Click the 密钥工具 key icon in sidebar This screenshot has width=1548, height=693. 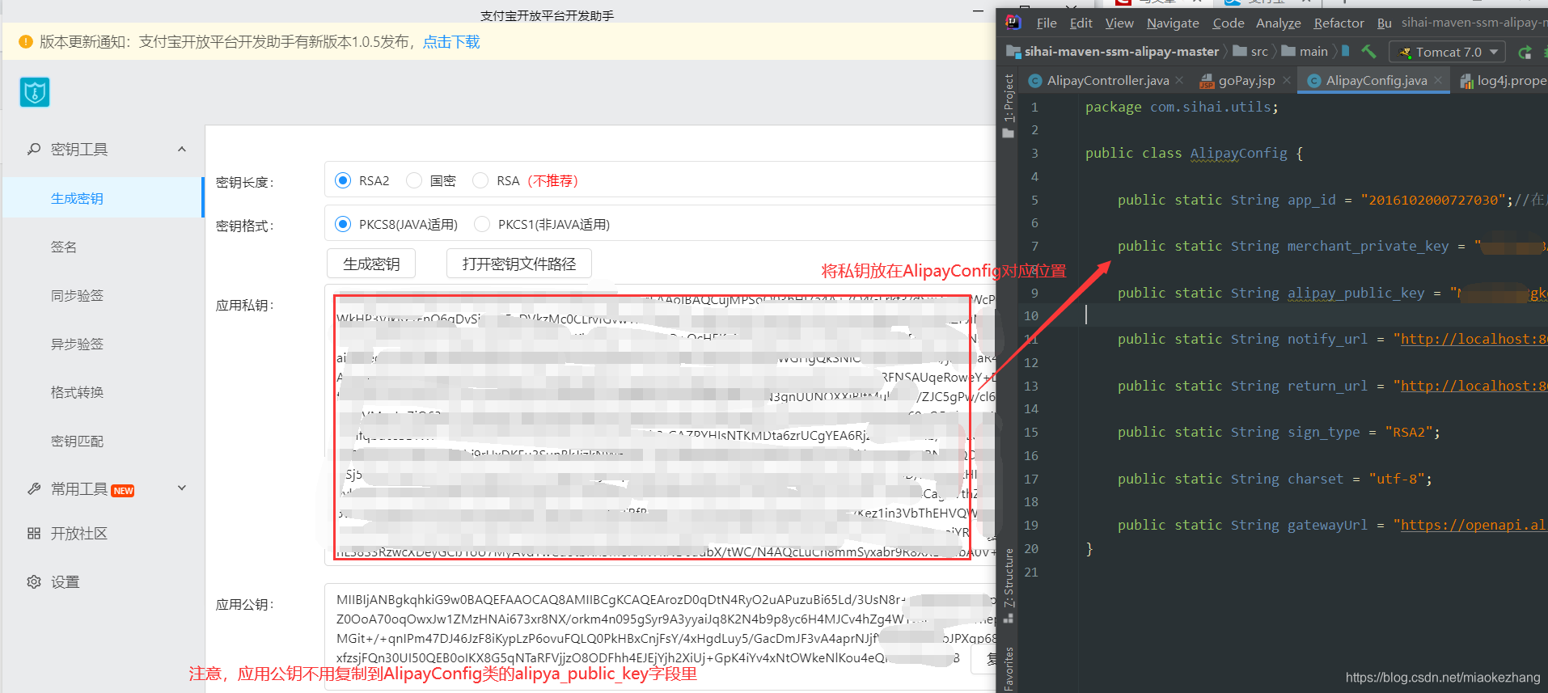(34, 149)
